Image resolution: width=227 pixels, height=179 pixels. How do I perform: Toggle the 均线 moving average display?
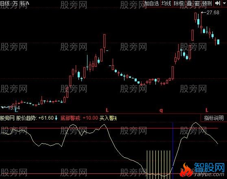click(x=166, y=3)
